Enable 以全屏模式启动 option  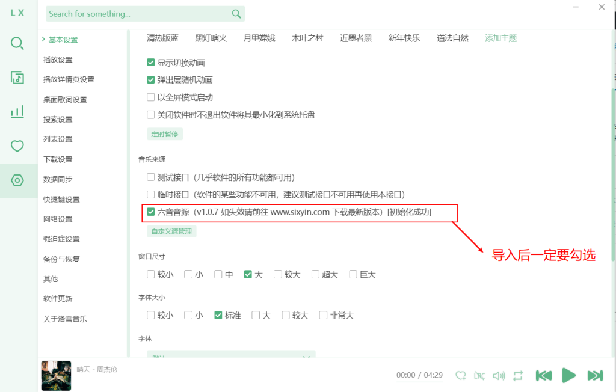[151, 97]
